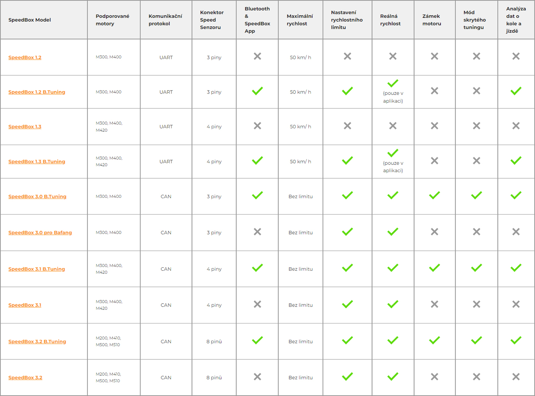Open the SpeedBox 3.2 B.Tuning link
The height and width of the screenshot is (396, 535).
(x=37, y=341)
